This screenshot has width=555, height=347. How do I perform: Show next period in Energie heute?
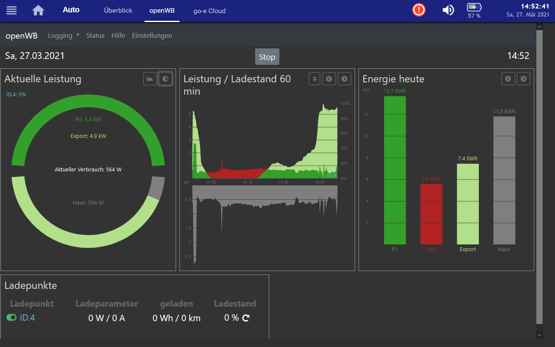click(x=524, y=78)
